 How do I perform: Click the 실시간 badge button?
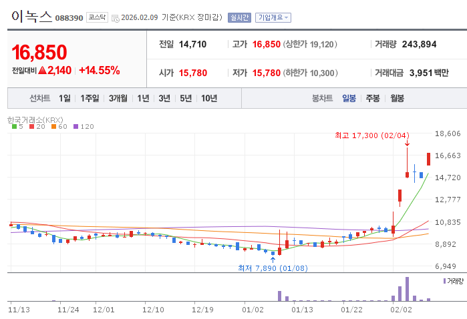239,17
